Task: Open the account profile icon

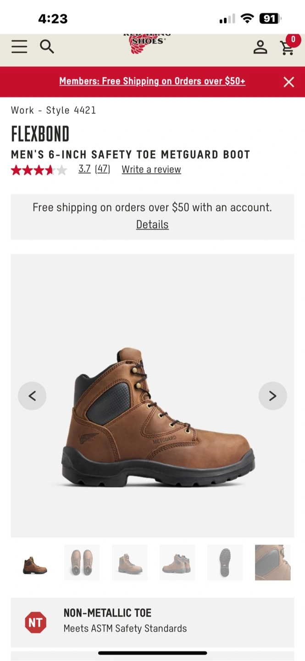Action: [x=260, y=47]
